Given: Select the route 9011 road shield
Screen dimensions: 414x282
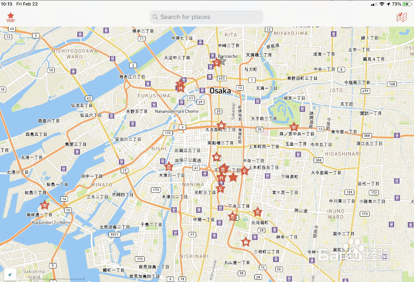Looking at the screenshot, I should (x=115, y=234).
